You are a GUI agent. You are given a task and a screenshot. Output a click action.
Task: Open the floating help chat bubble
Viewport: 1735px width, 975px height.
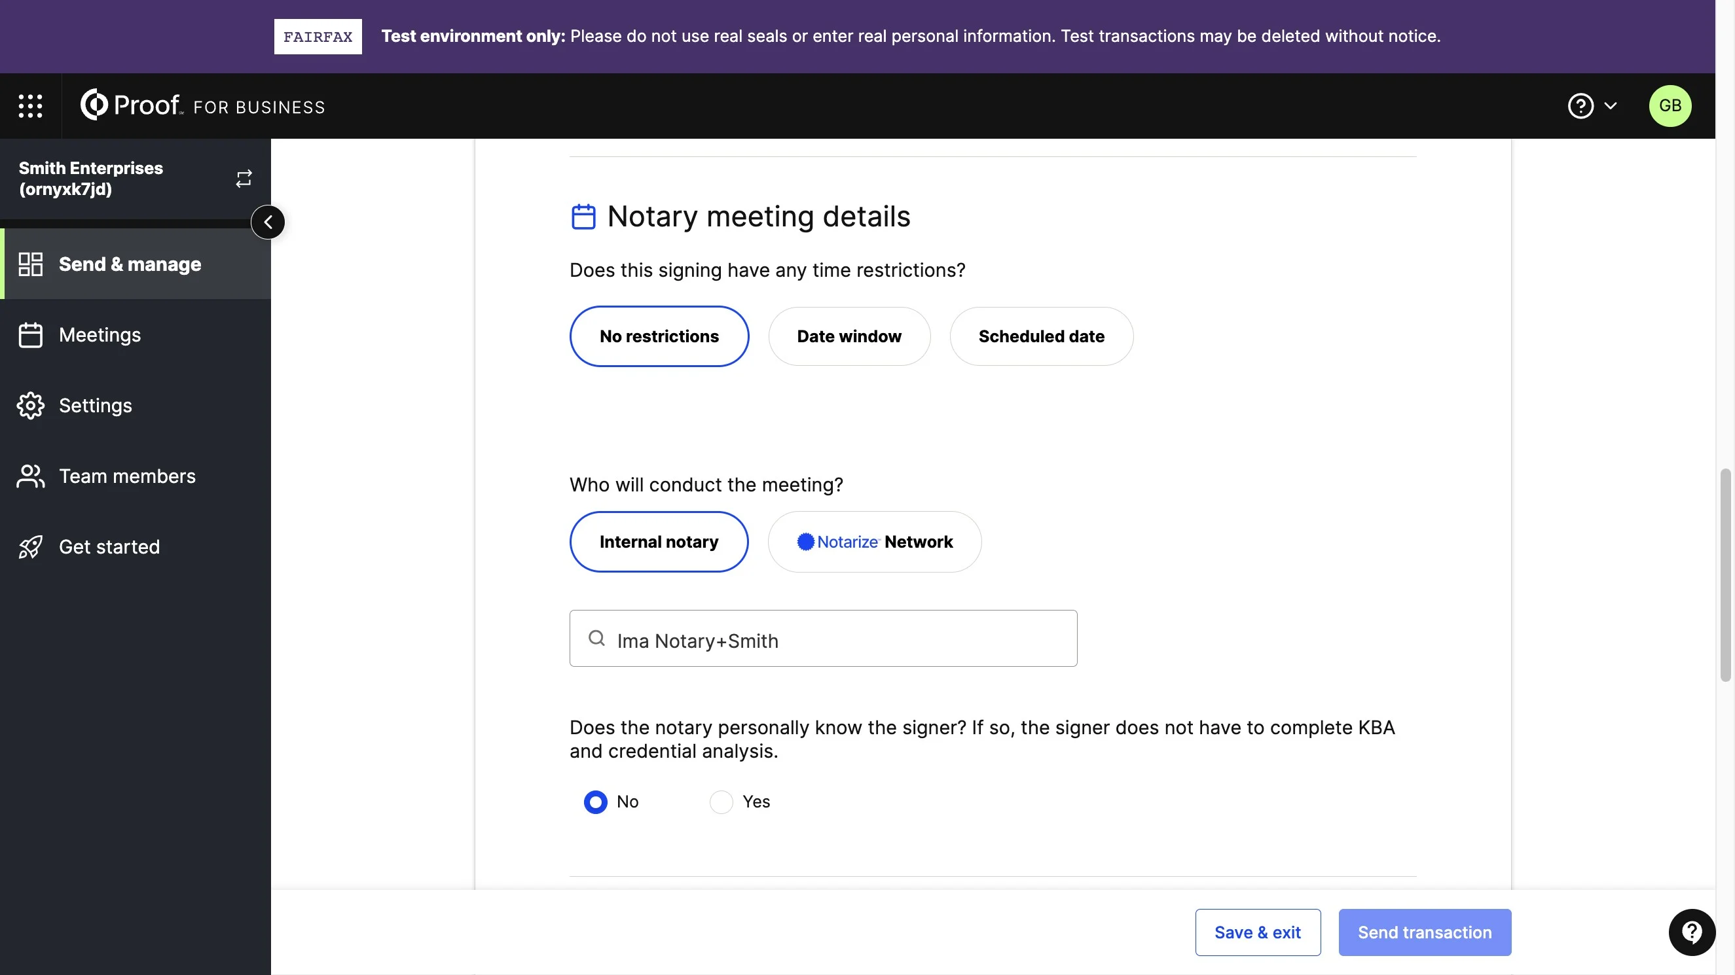click(1691, 932)
